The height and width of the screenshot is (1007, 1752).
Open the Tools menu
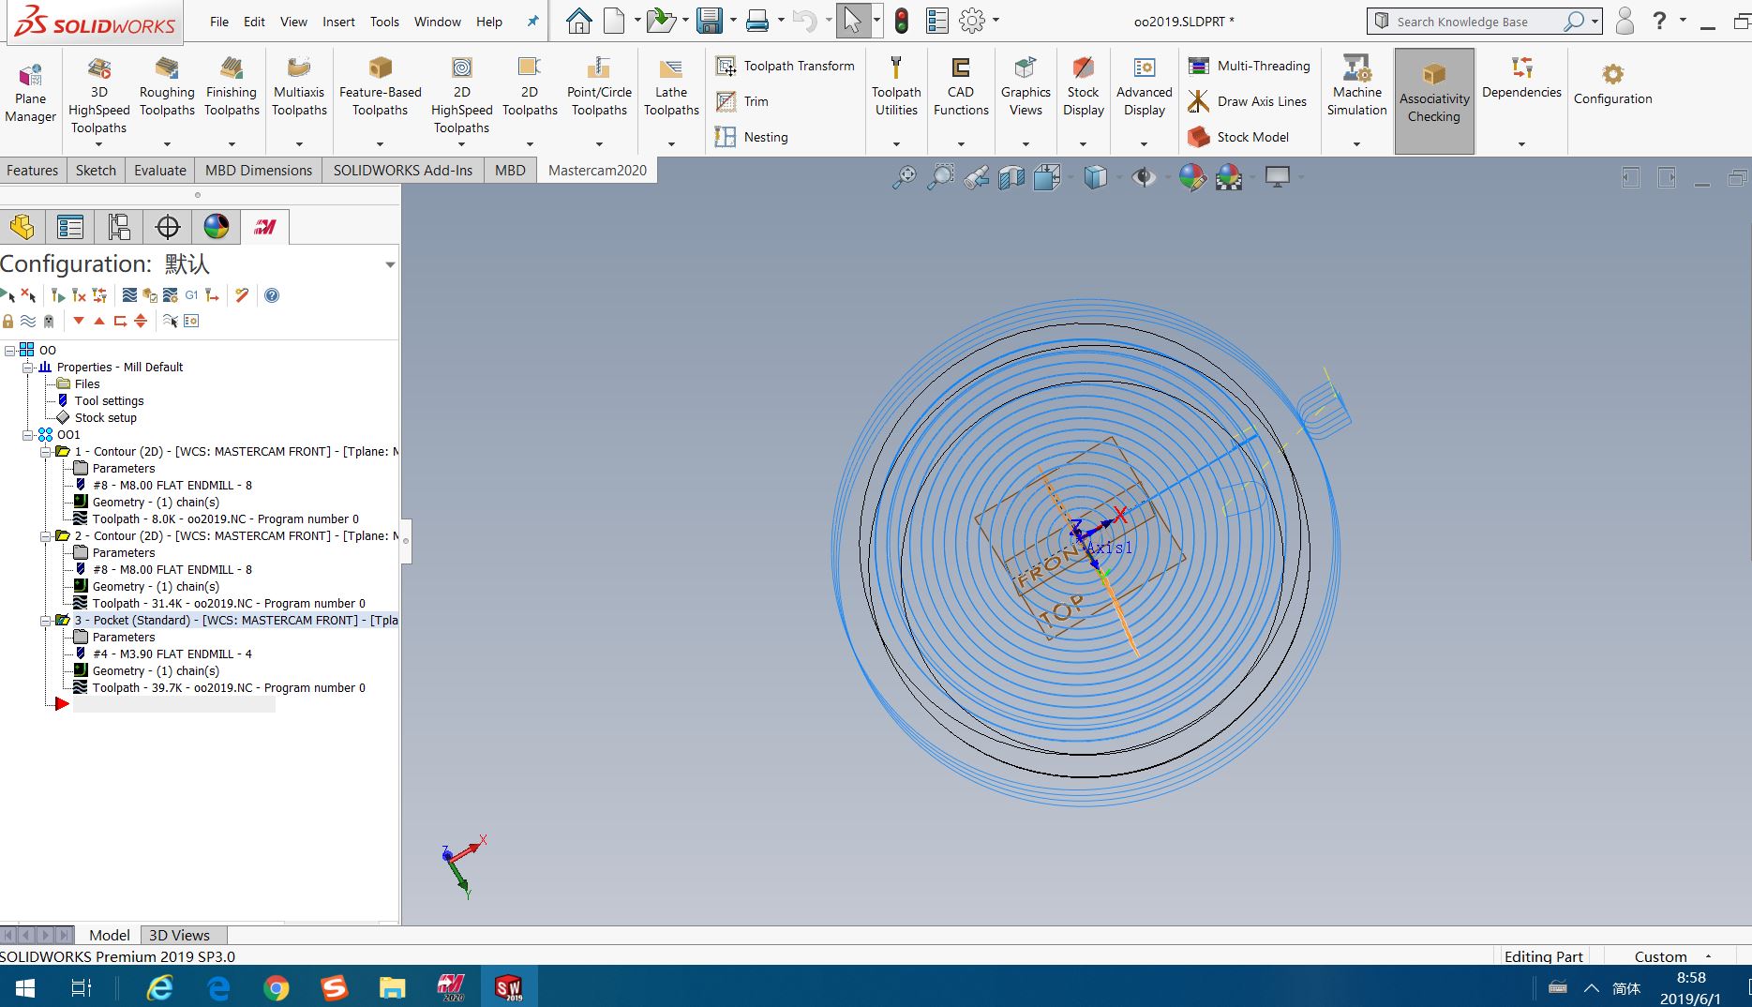[384, 22]
